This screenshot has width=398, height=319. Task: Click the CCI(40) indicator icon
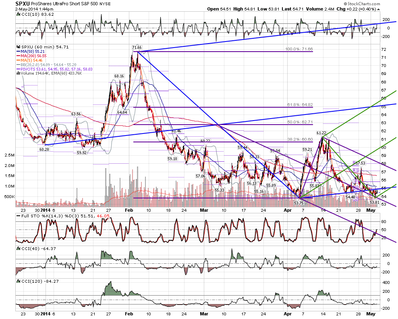tap(18, 248)
